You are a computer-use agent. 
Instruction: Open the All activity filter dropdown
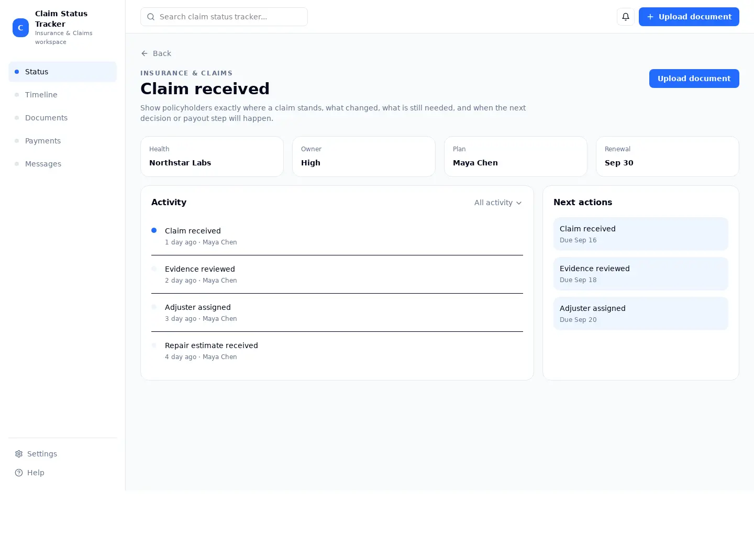(x=498, y=203)
